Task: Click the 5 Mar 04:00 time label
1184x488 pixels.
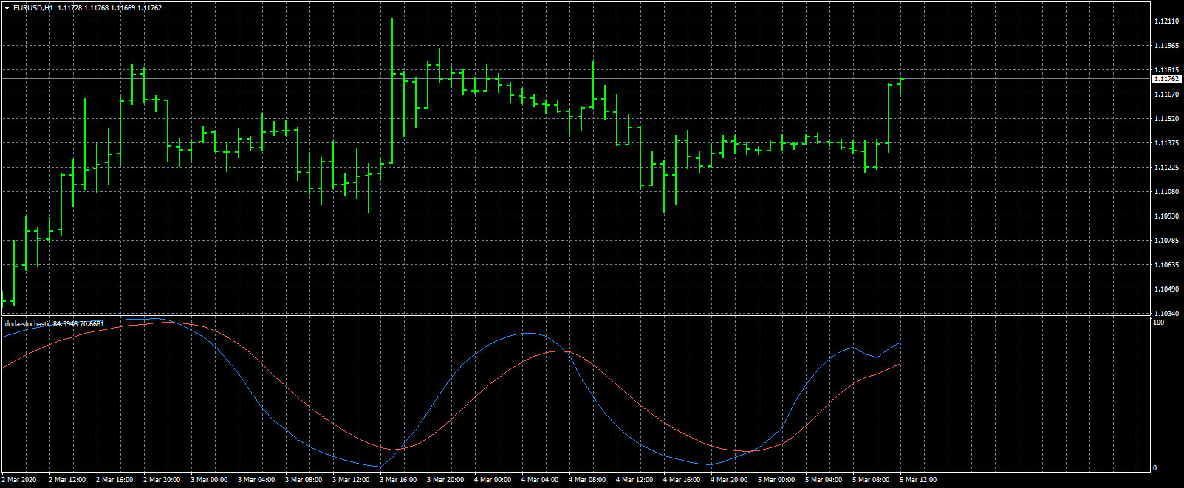Action: (x=824, y=480)
